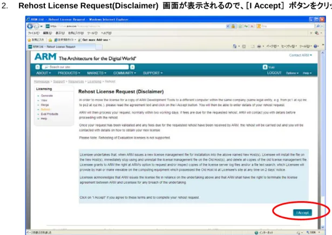The width and height of the screenshot is (332, 235).
Task: Click the LOGOUT link
Action: (274, 73)
